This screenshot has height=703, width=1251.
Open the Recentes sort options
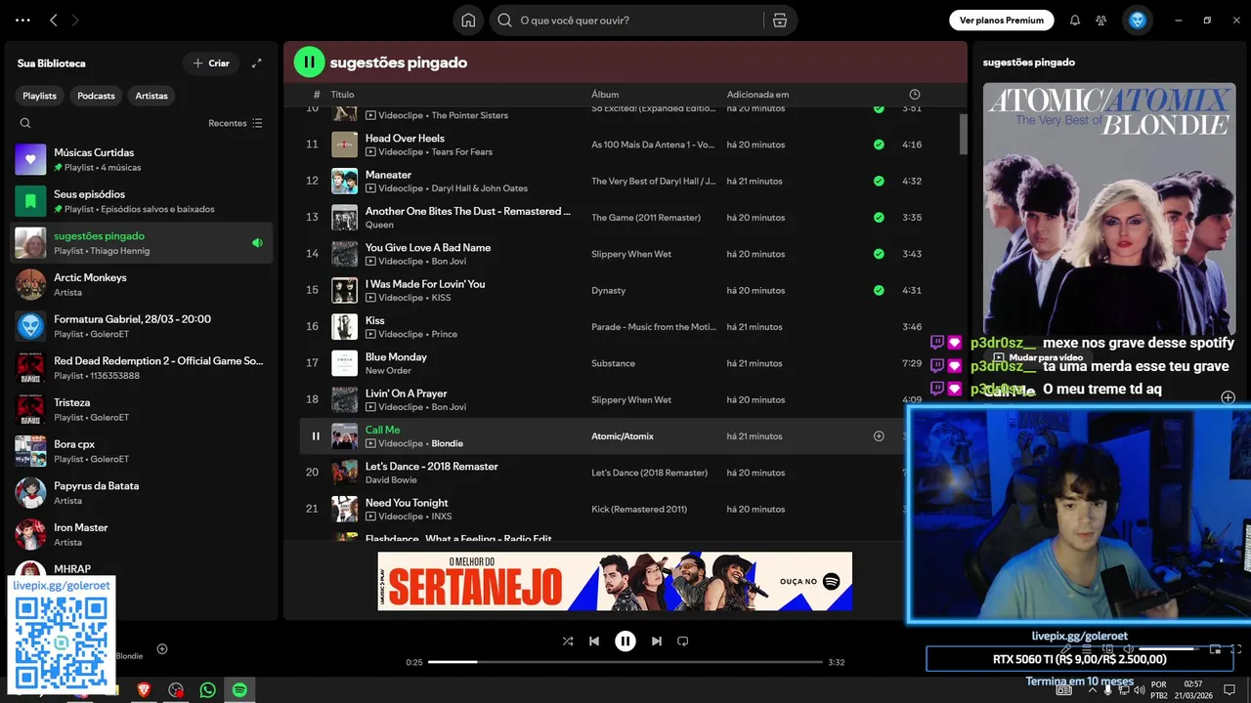[236, 123]
